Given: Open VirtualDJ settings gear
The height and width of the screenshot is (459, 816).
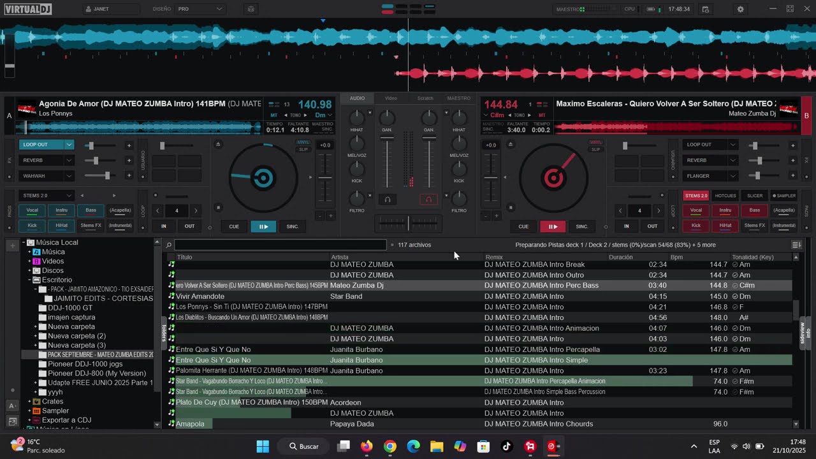Looking at the screenshot, I should pyautogui.click(x=740, y=10).
